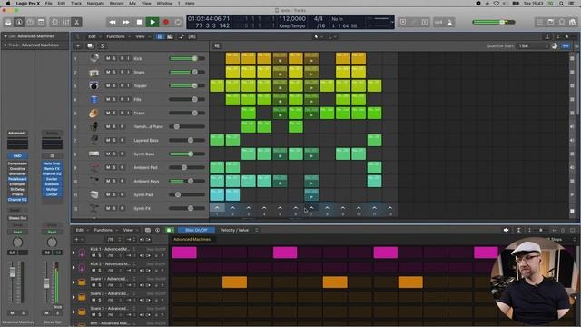The image size is (581, 327).
Task: Open the Mixer faders icon
Action: click(65, 22)
